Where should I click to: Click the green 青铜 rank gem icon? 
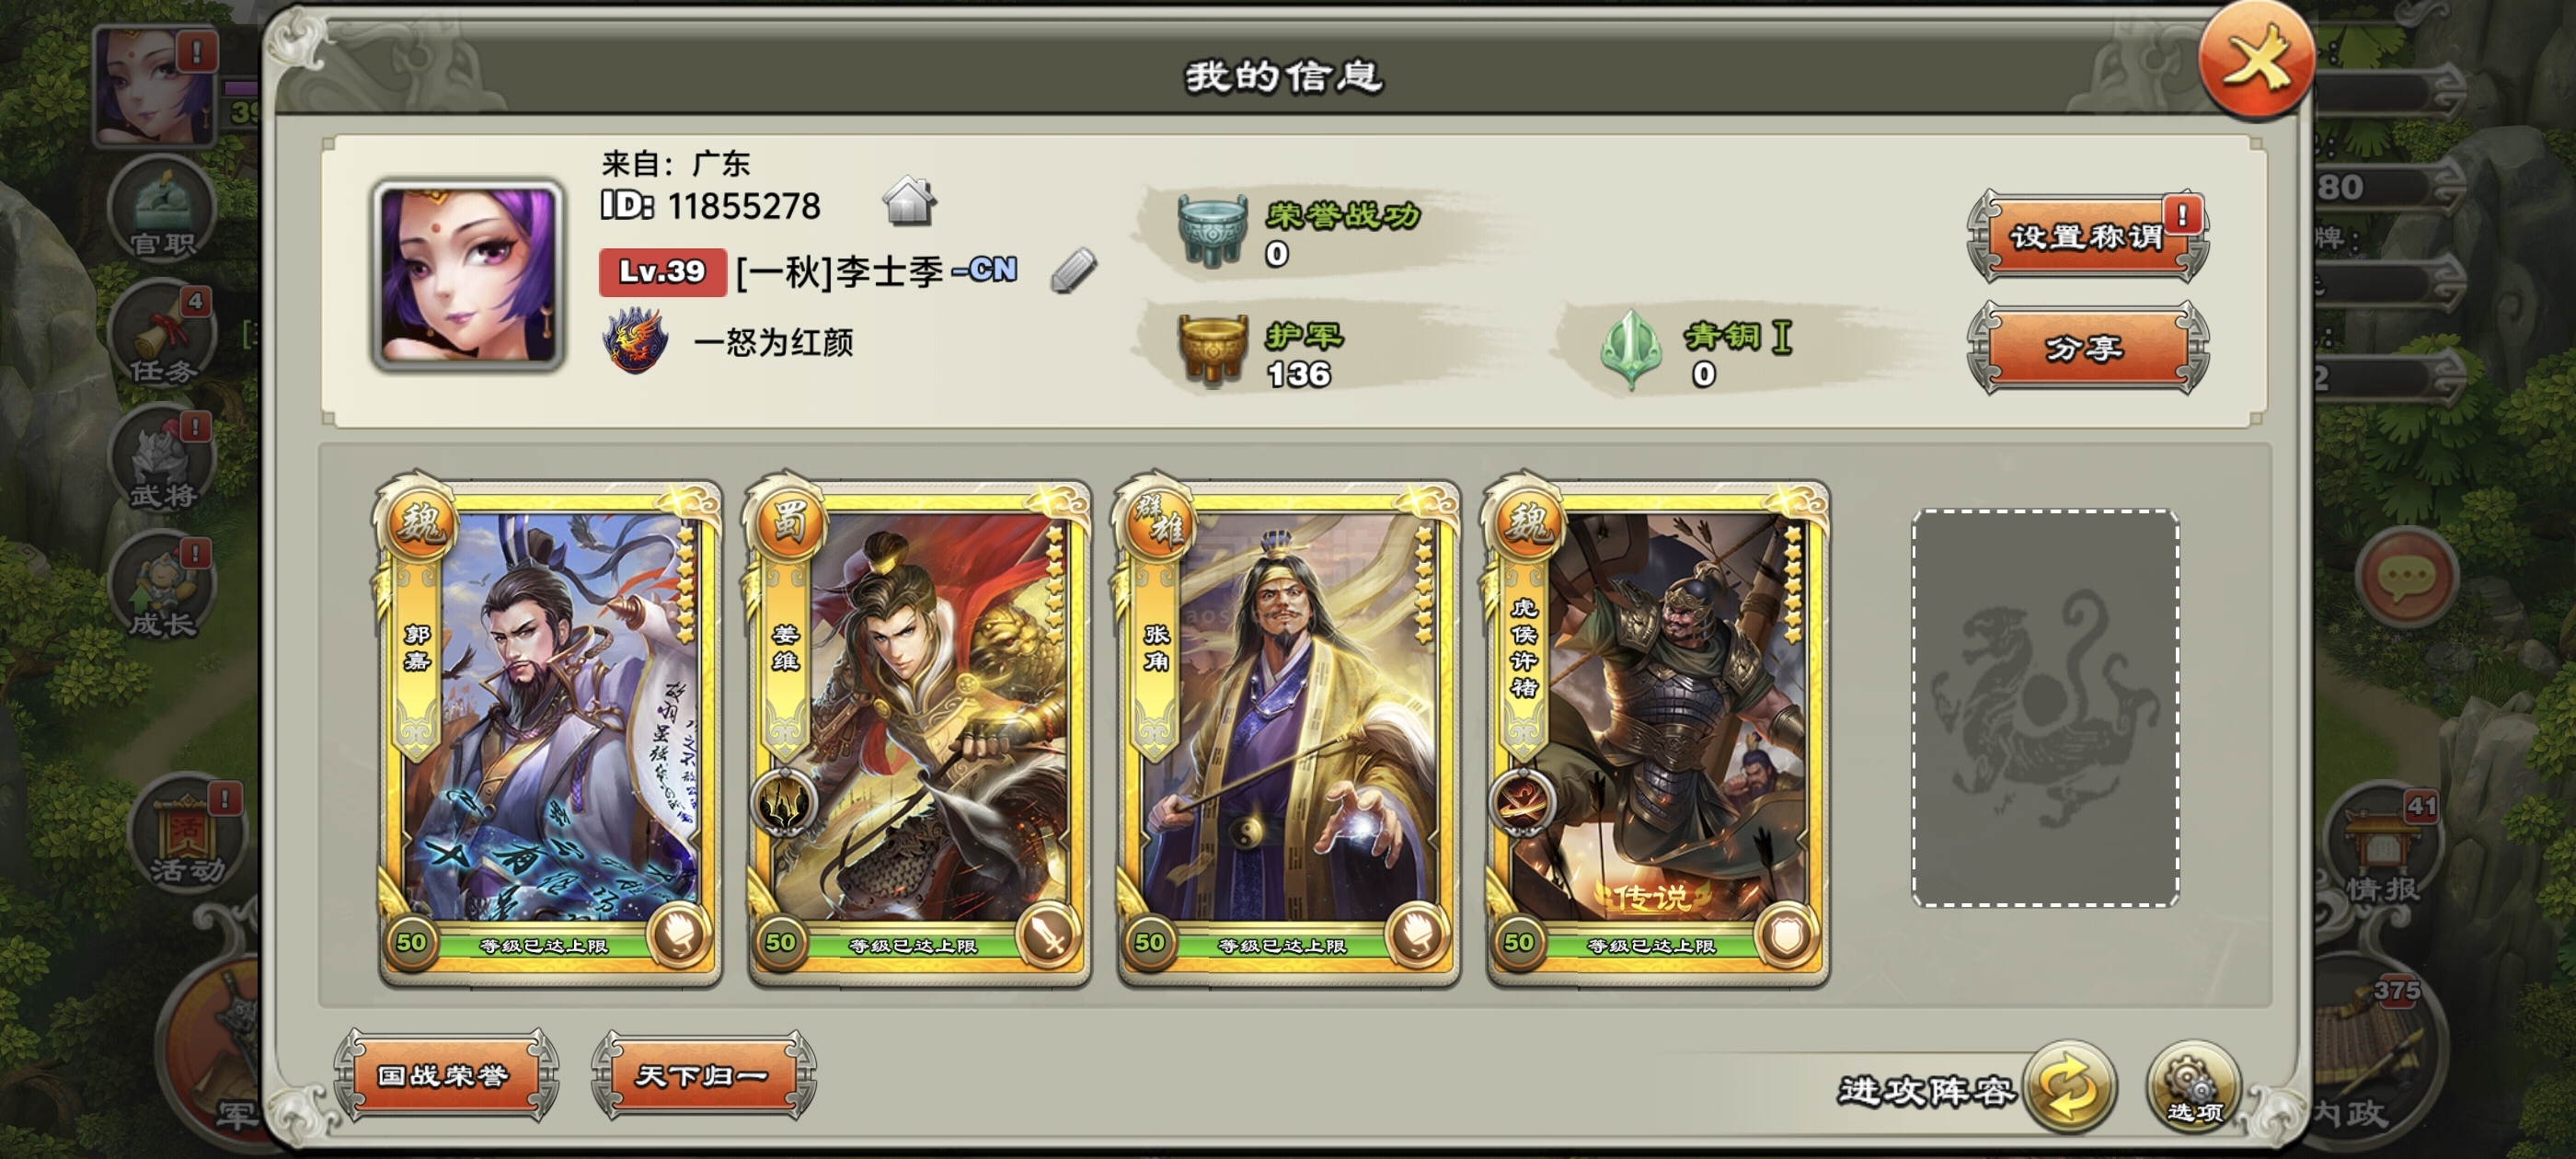tap(1630, 350)
